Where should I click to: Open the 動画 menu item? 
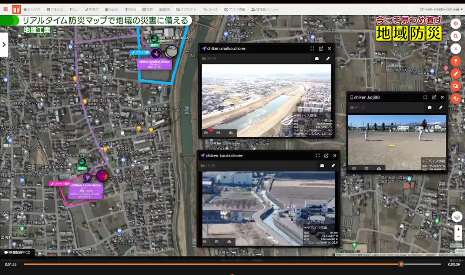coord(164,9)
